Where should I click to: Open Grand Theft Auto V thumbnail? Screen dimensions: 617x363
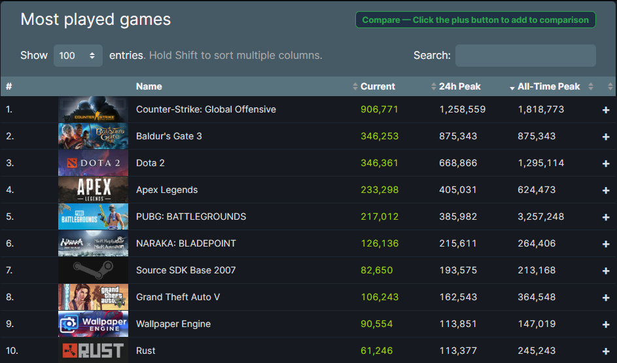(x=94, y=297)
